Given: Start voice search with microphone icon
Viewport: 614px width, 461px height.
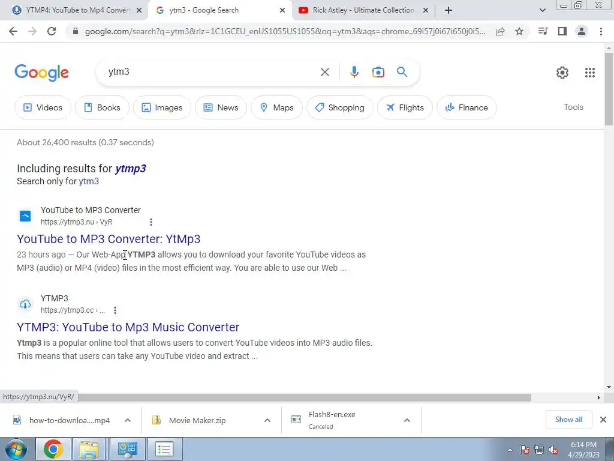Looking at the screenshot, I should coord(354,72).
